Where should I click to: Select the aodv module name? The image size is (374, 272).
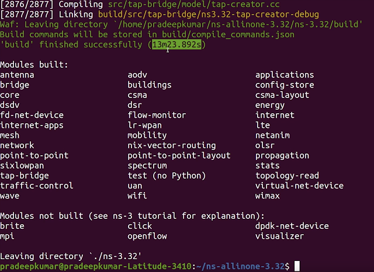click(137, 75)
